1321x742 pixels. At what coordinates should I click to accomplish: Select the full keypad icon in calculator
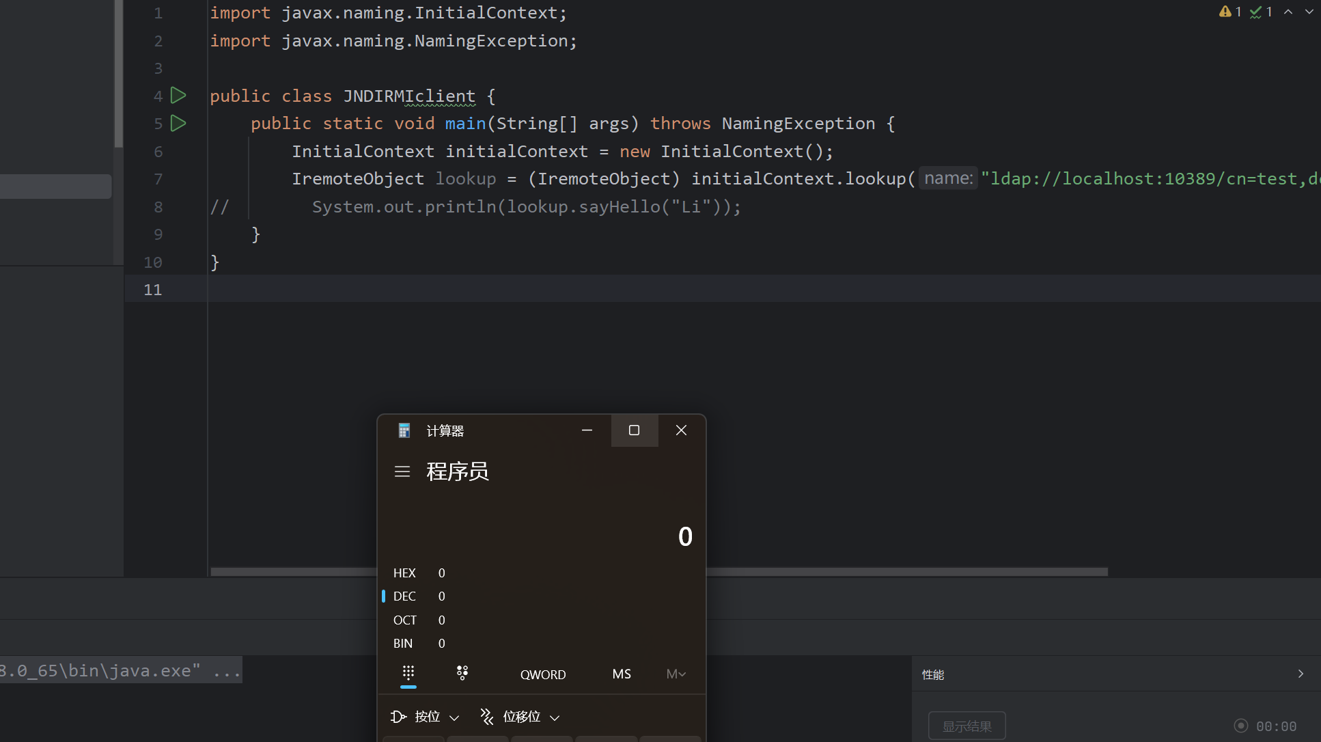pyautogui.click(x=408, y=673)
